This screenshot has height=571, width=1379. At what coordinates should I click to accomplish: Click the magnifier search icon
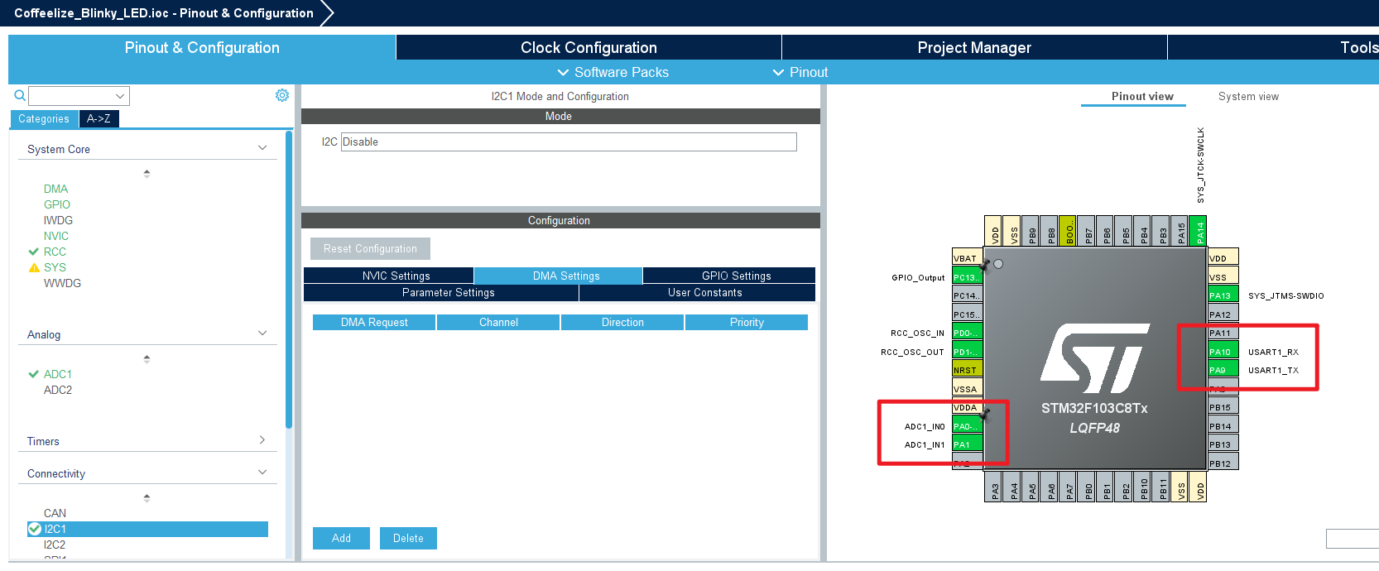coord(20,96)
